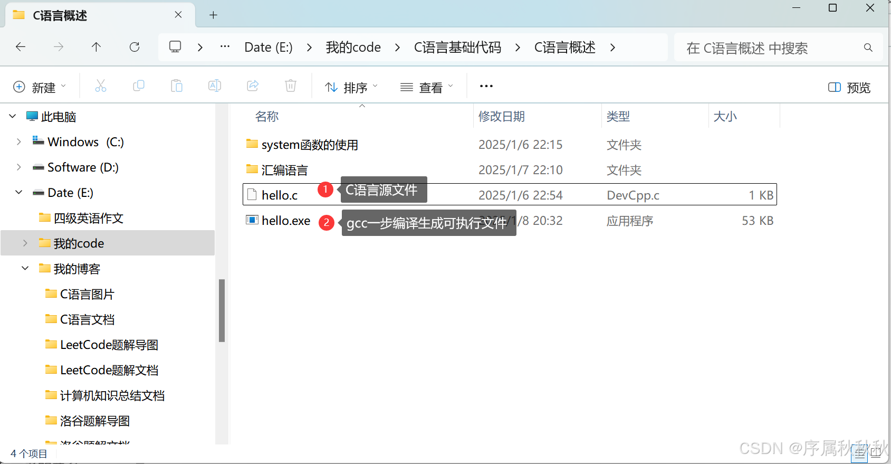Viewport: 891px width, 464px height.
Task: Open the 查看 view dropdown
Action: (427, 87)
